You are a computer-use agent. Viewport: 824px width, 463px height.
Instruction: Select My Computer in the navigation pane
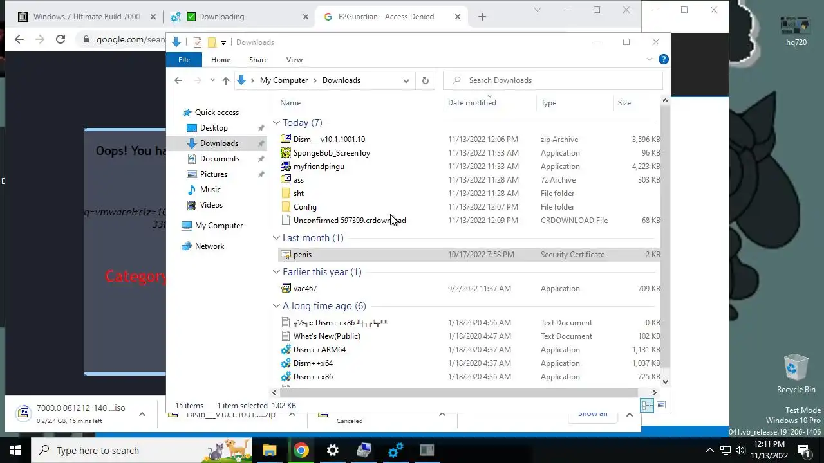coord(219,226)
